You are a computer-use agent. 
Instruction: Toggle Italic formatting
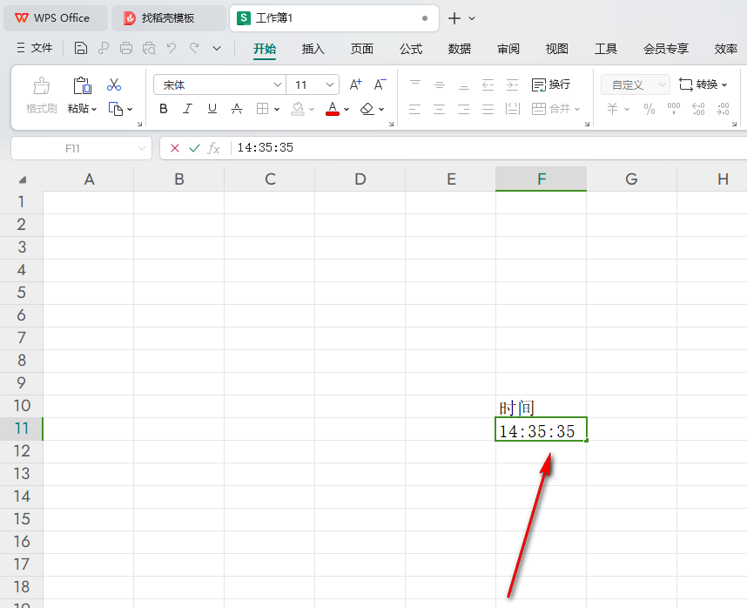[187, 109]
